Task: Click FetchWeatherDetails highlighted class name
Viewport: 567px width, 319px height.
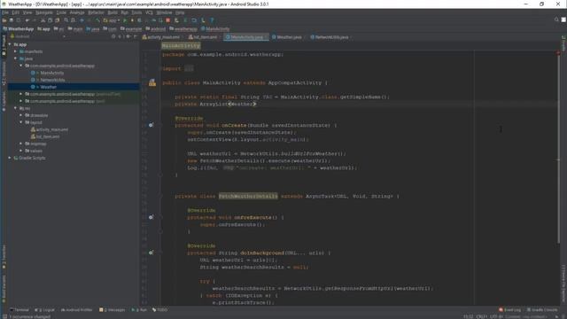Action: click(248, 196)
